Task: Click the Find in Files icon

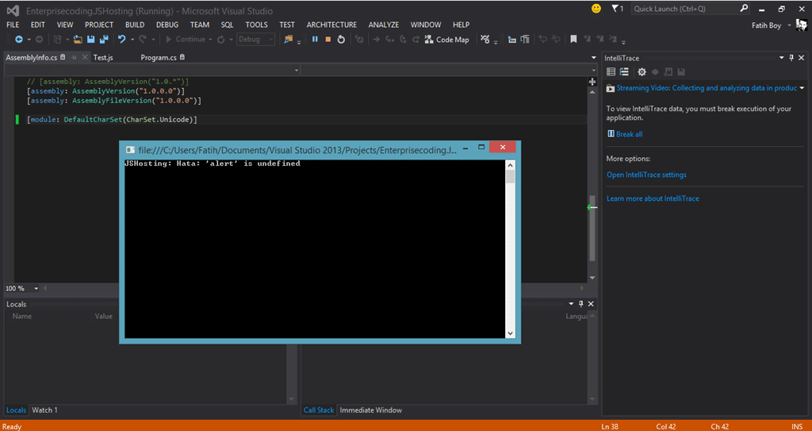Action: click(x=288, y=40)
